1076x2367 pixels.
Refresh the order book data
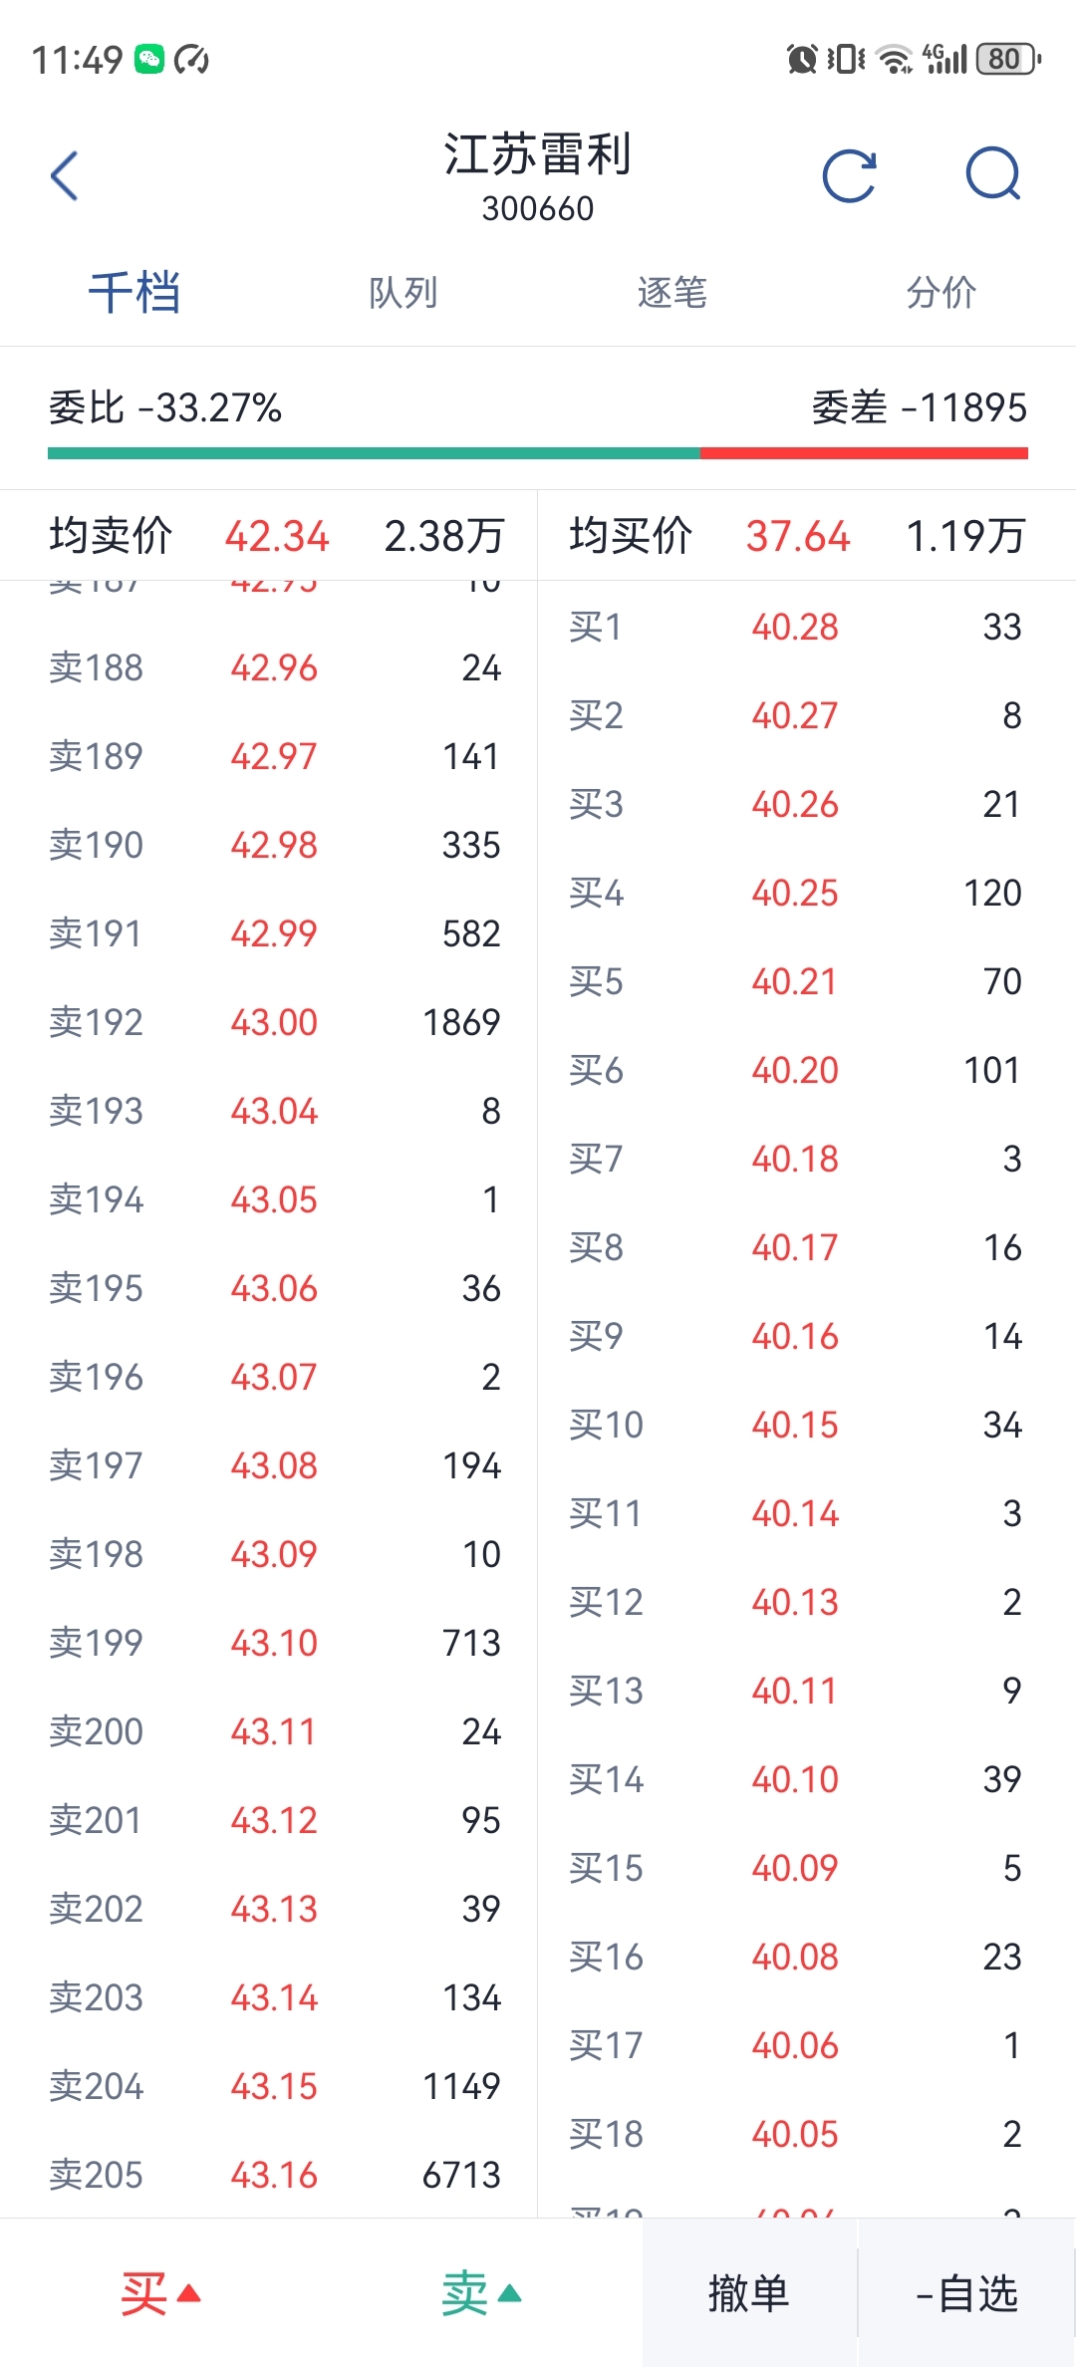click(x=850, y=176)
